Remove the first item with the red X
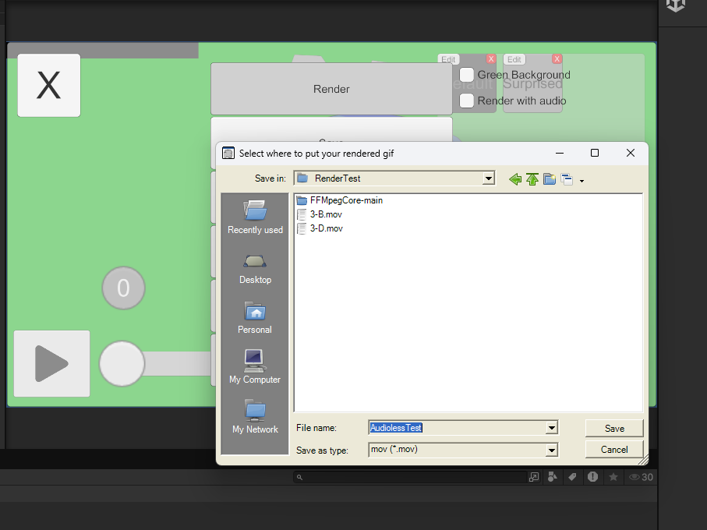Screen dimensions: 707x530 pyautogui.click(x=491, y=59)
